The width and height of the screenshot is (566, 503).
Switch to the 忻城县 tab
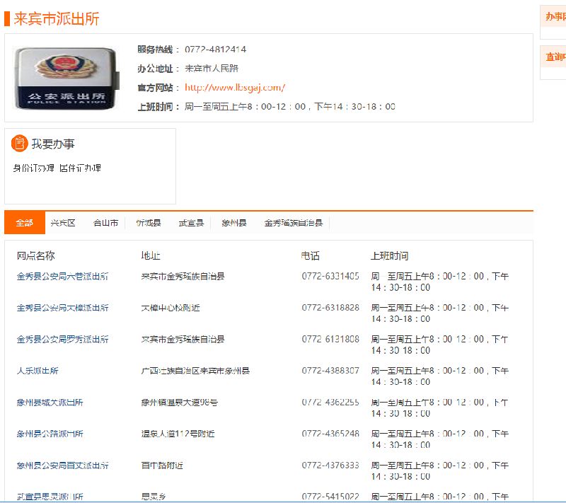point(149,223)
